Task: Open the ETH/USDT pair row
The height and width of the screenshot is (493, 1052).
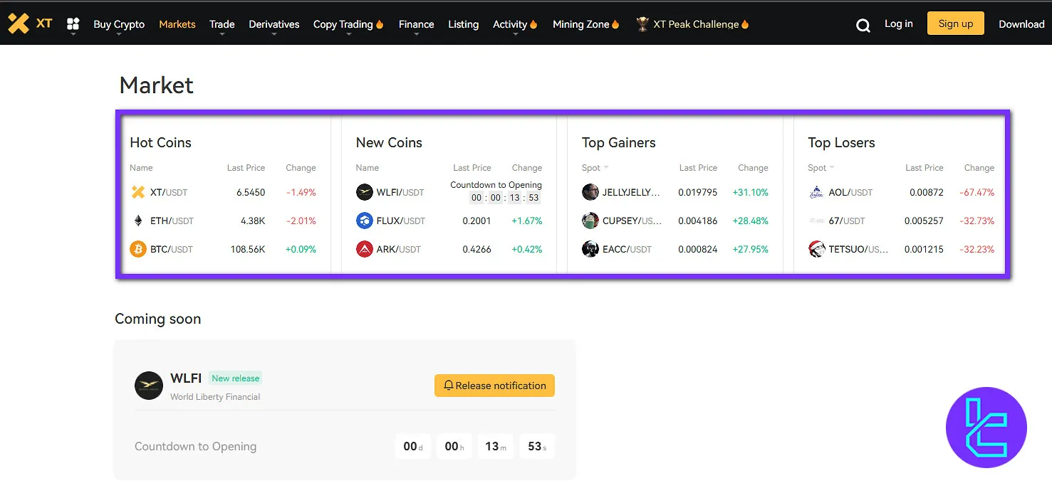Action: tap(223, 221)
